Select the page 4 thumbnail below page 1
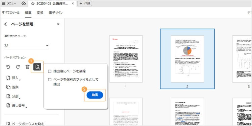The height and width of the screenshot is (126, 252). (x=126, y=112)
